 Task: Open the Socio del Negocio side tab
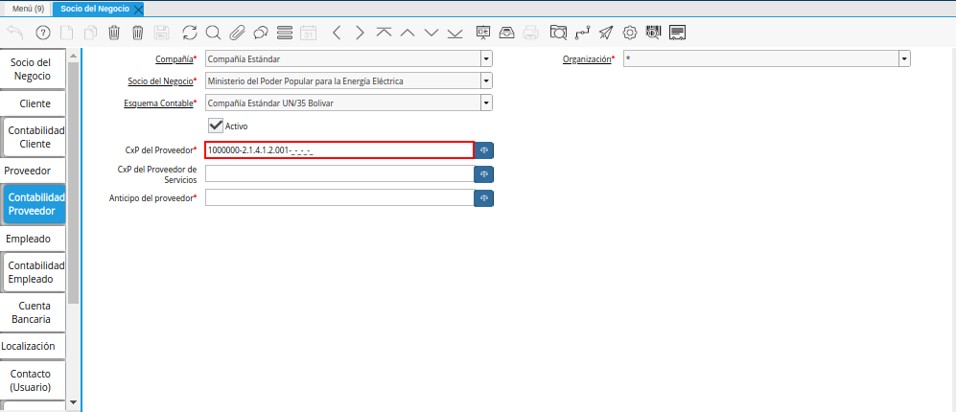(31, 70)
